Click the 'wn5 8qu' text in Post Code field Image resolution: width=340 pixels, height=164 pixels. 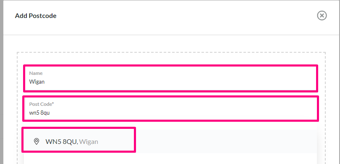point(39,113)
